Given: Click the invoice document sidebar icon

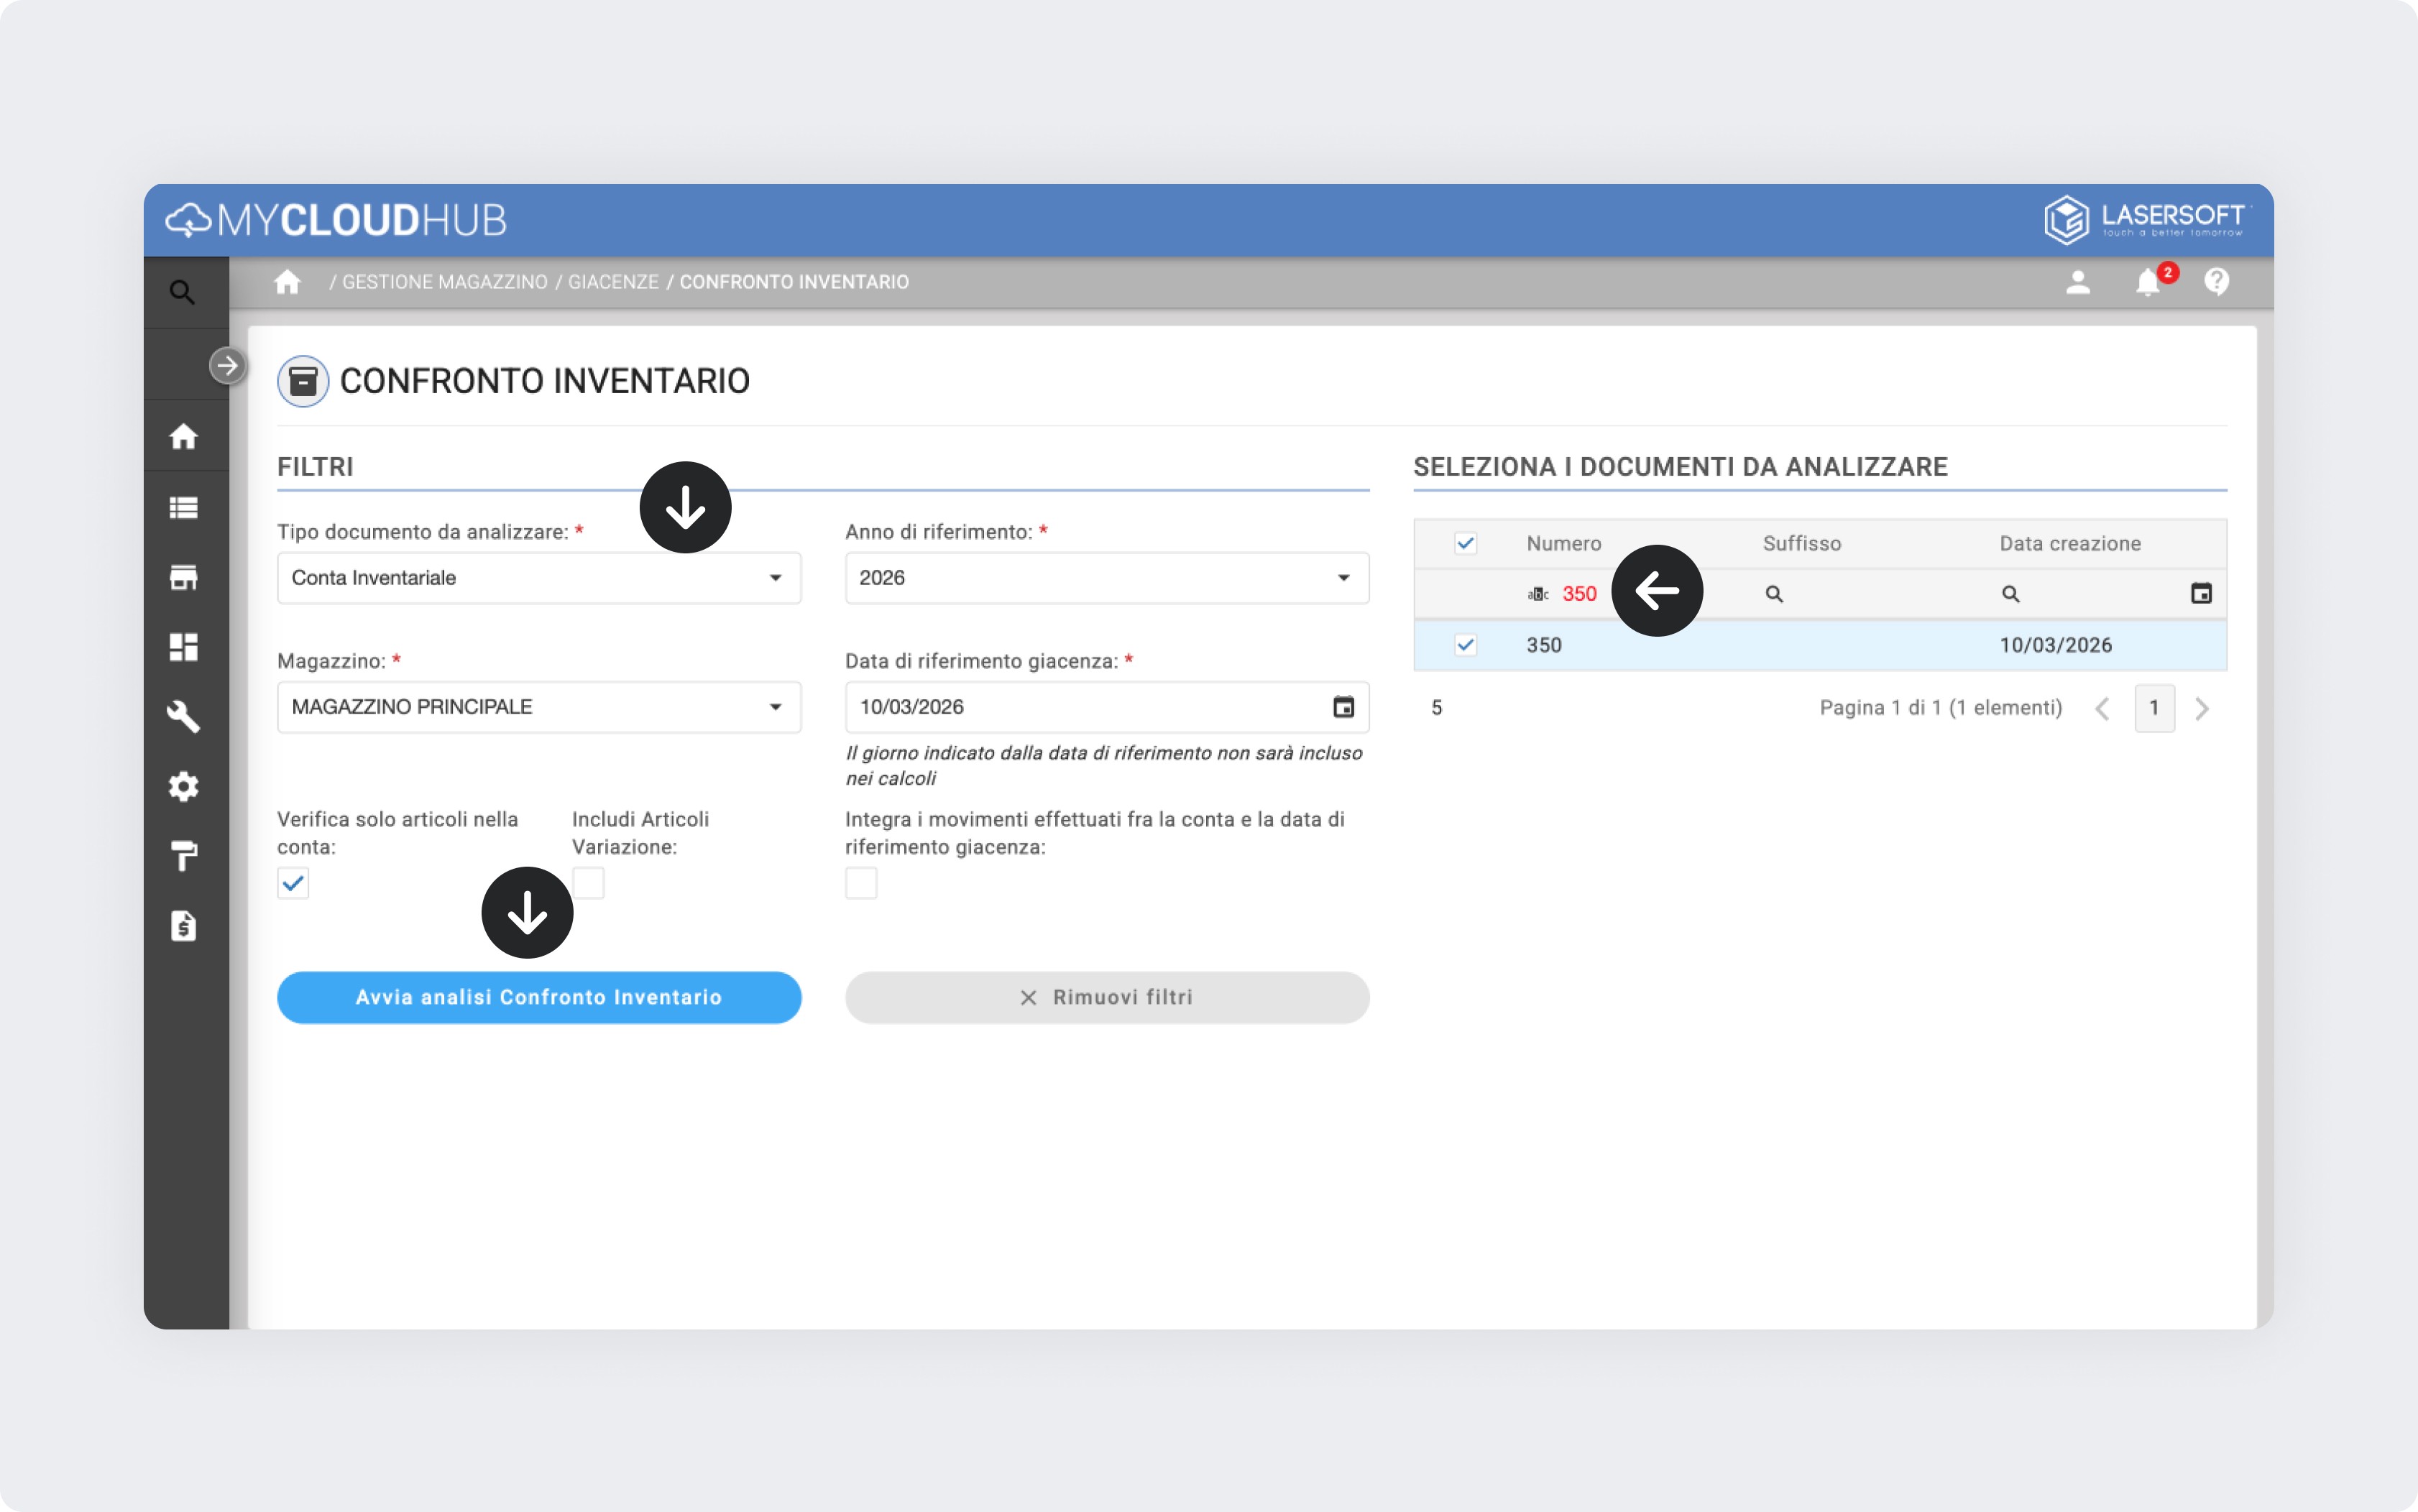Looking at the screenshot, I should (x=184, y=926).
